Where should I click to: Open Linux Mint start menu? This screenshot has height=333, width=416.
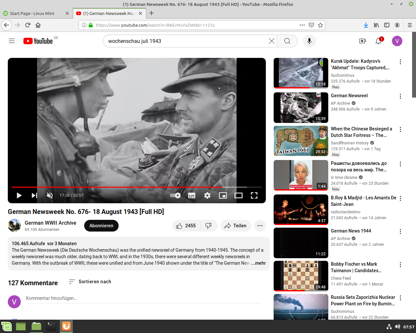coord(6,326)
